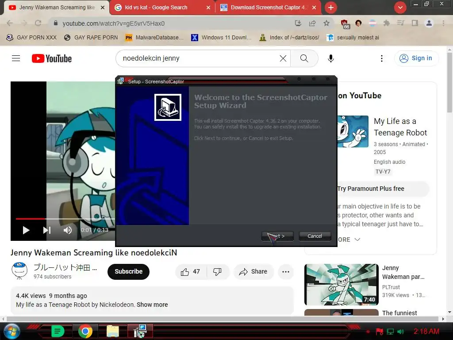Switch to Download Screenshot Captor tab
This screenshot has height=340, width=453.
pos(268,8)
